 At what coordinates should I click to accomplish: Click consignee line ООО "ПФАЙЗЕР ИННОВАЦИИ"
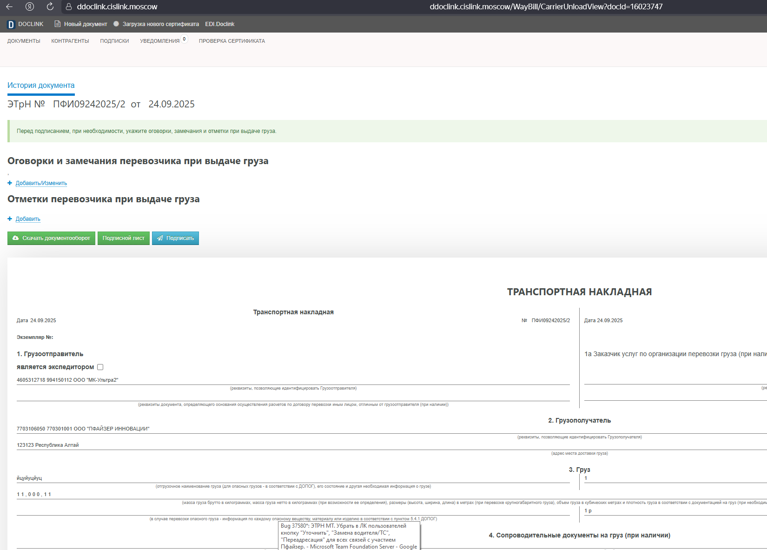point(83,429)
